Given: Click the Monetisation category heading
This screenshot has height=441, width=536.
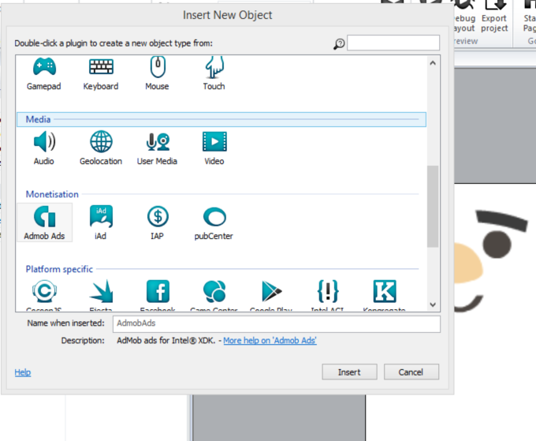Looking at the screenshot, I should [x=52, y=194].
